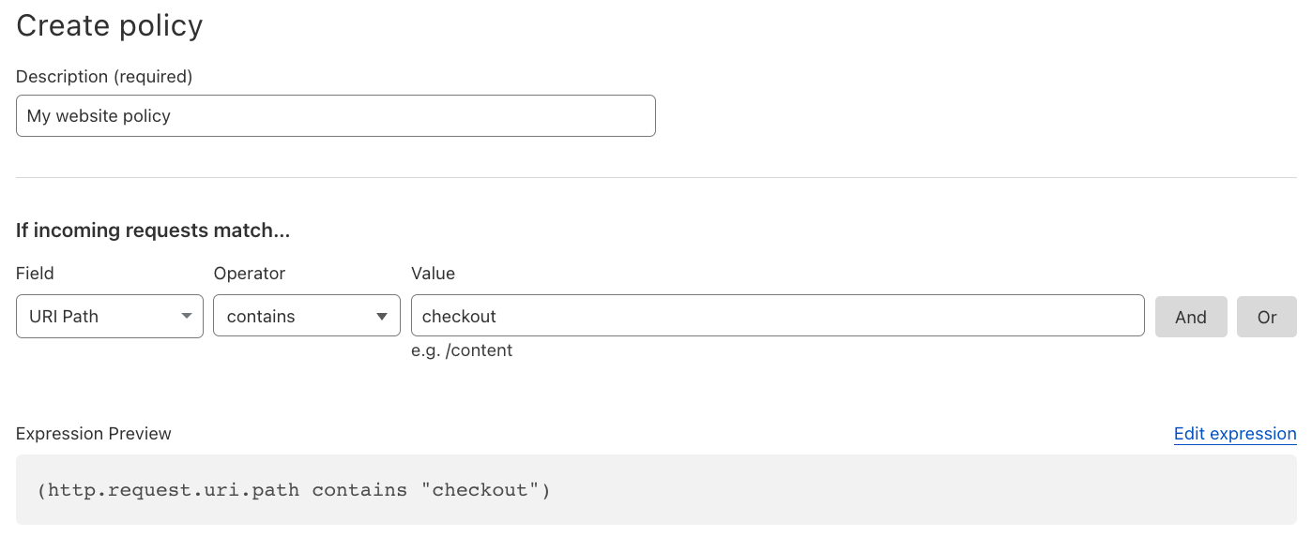Image resolution: width=1312 pixels, height=551 pixels.
Task: Click the "Value" column label
Action: [x=433, y=274]
